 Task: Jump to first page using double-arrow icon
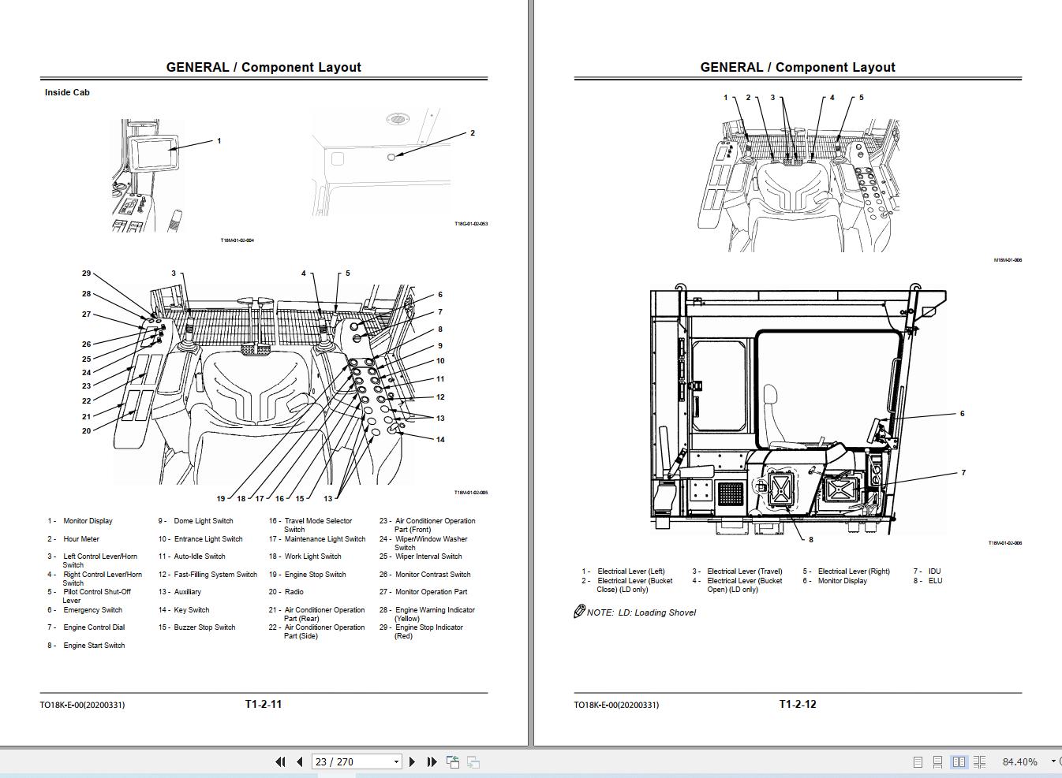pyautogui.click(x=280, y=761)
